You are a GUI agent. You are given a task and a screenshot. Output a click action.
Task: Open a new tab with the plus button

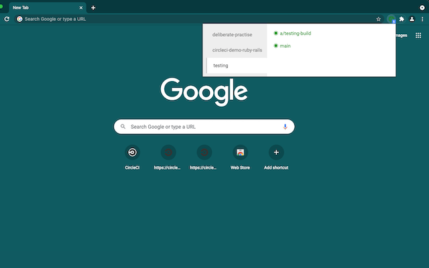93,7
